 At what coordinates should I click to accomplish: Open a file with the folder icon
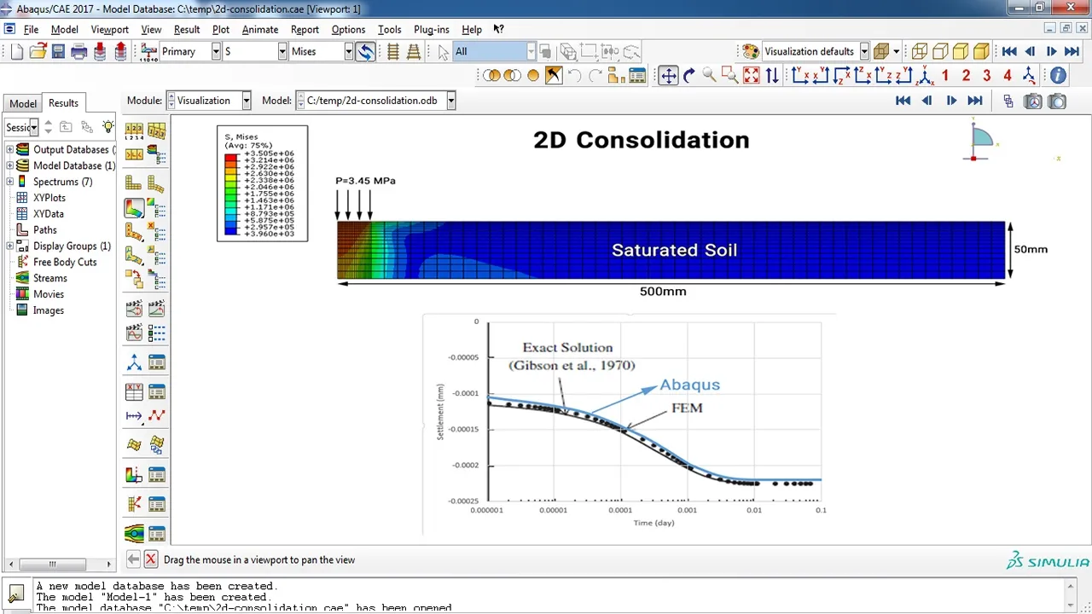(38, 51)
